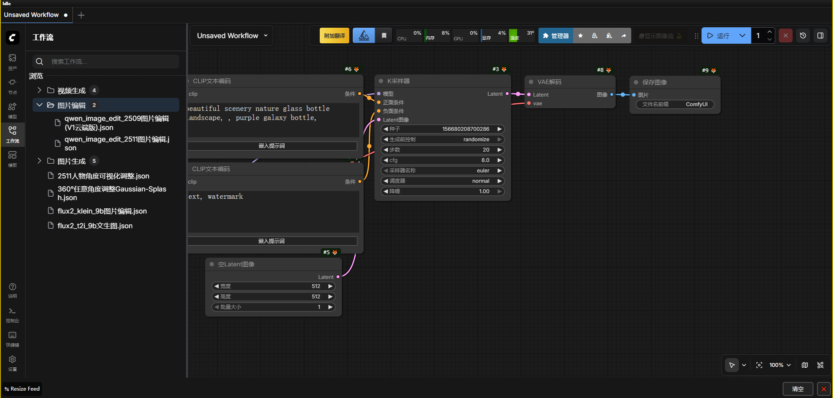This screenshot has width=833, height=398.
Task: Collapse the 图片编辑 folder
Action: [39, 105]
